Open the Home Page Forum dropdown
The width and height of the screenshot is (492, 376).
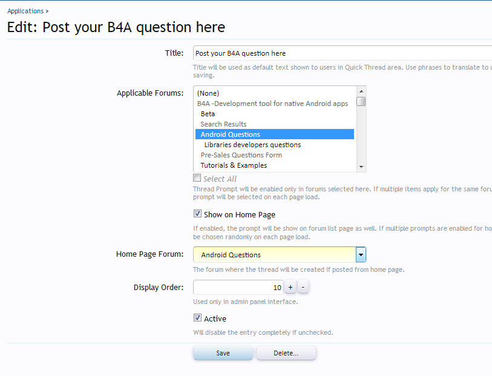click(361, 254)
